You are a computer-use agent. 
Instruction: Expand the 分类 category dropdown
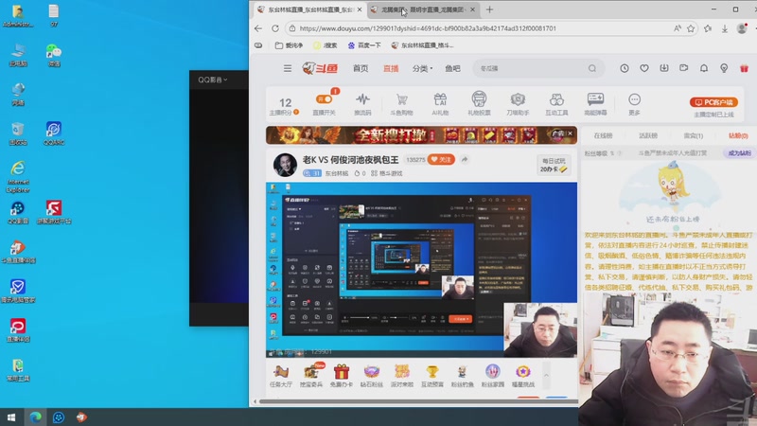(422, 68)
